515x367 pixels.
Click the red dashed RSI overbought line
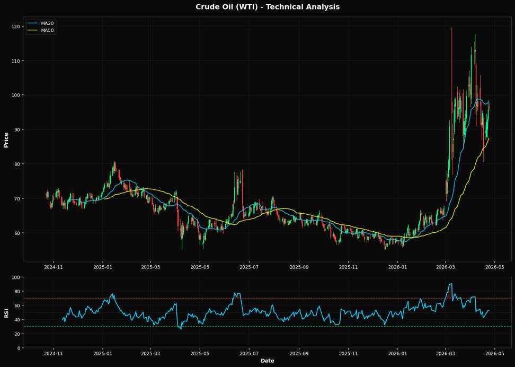click(268, 298)
